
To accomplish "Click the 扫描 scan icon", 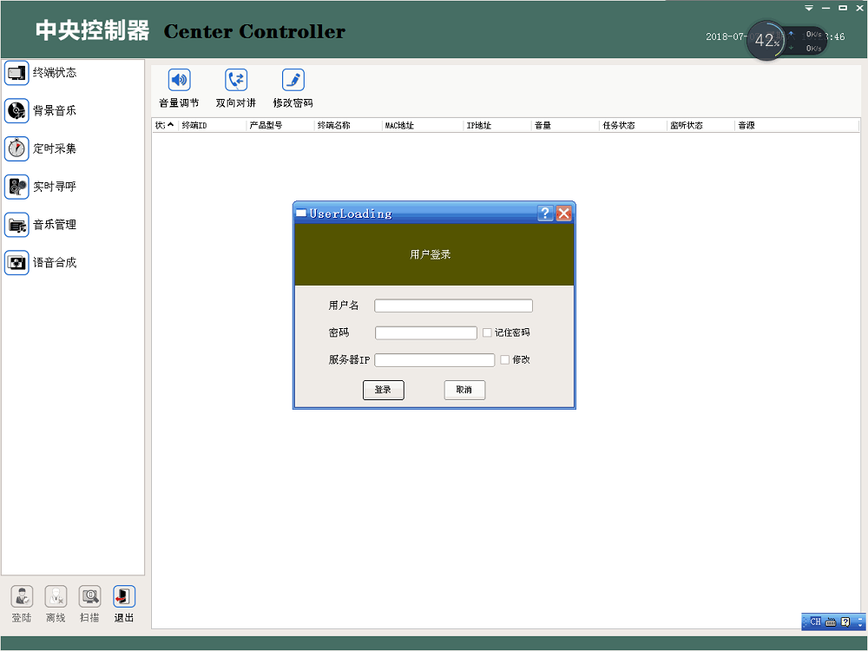I will coord(89,597).
